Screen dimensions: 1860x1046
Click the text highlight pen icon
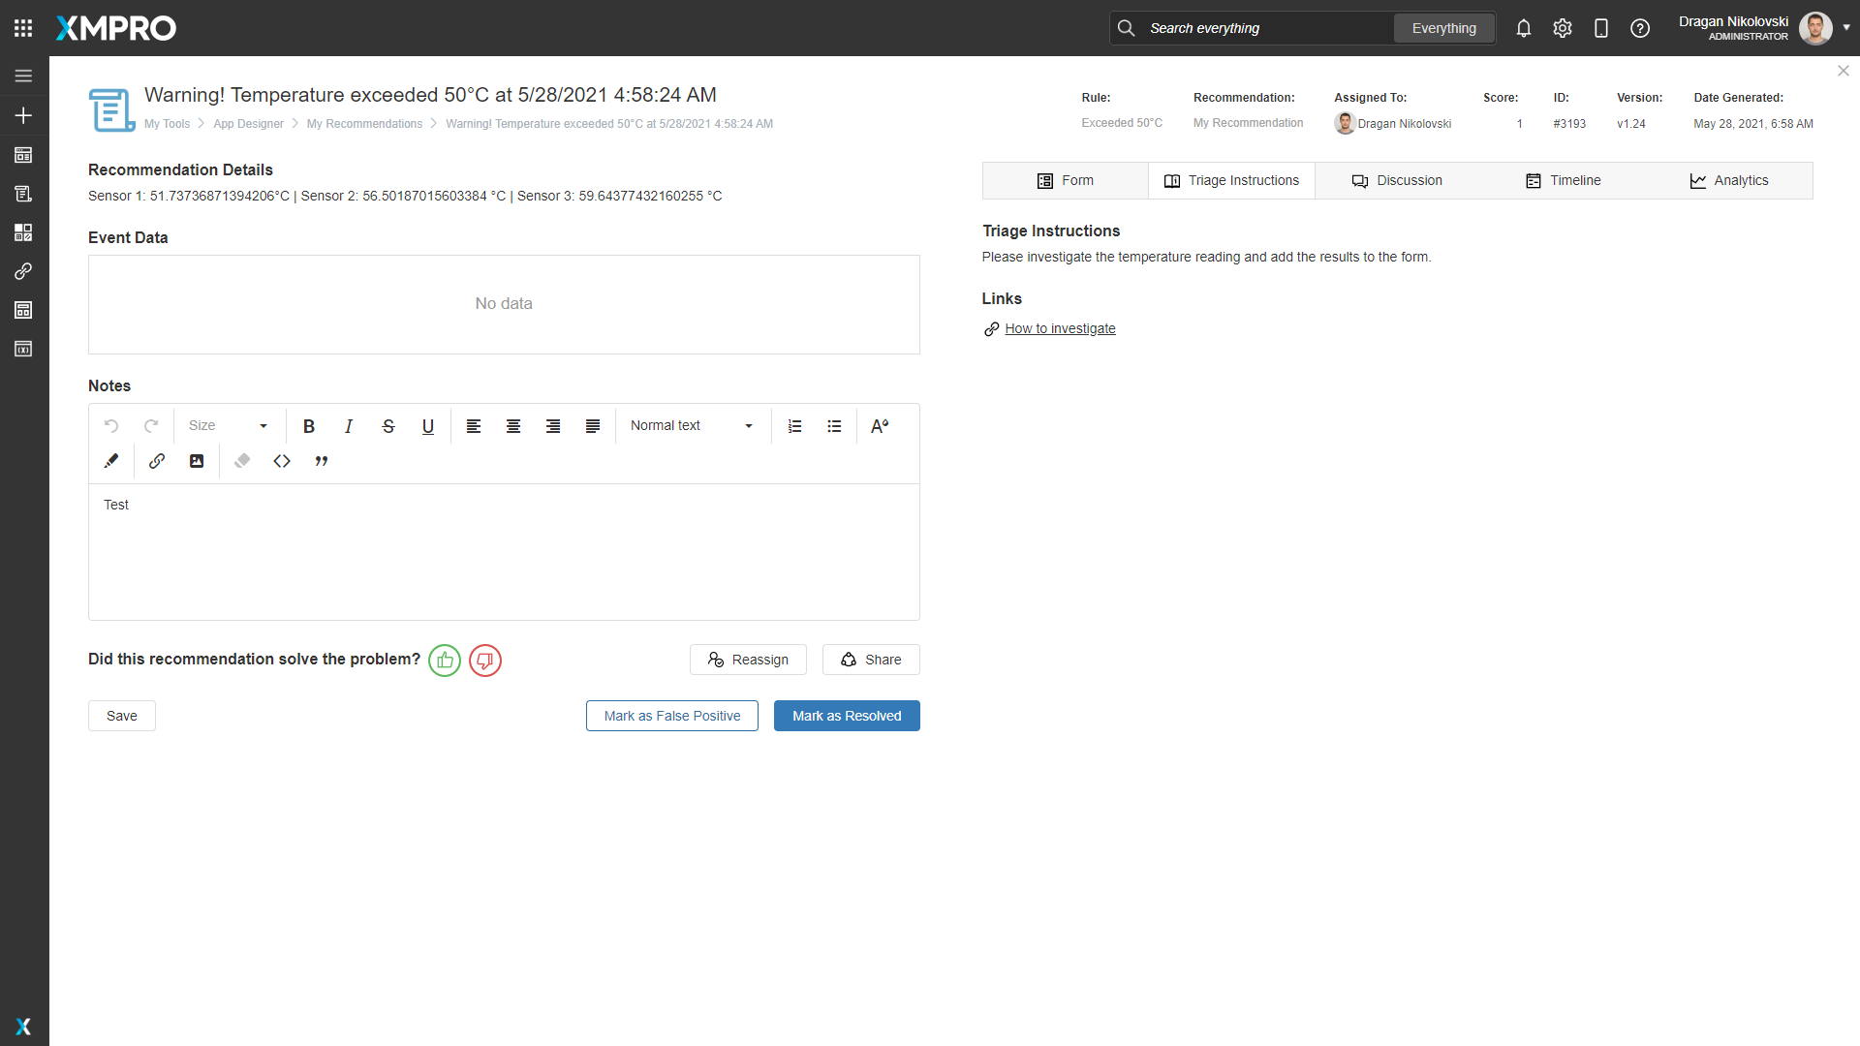(111, 461)
